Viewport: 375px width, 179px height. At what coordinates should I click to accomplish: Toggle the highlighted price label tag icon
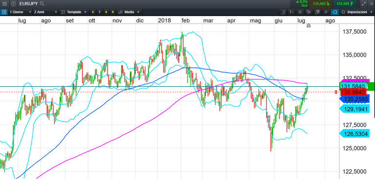(334, 12)
